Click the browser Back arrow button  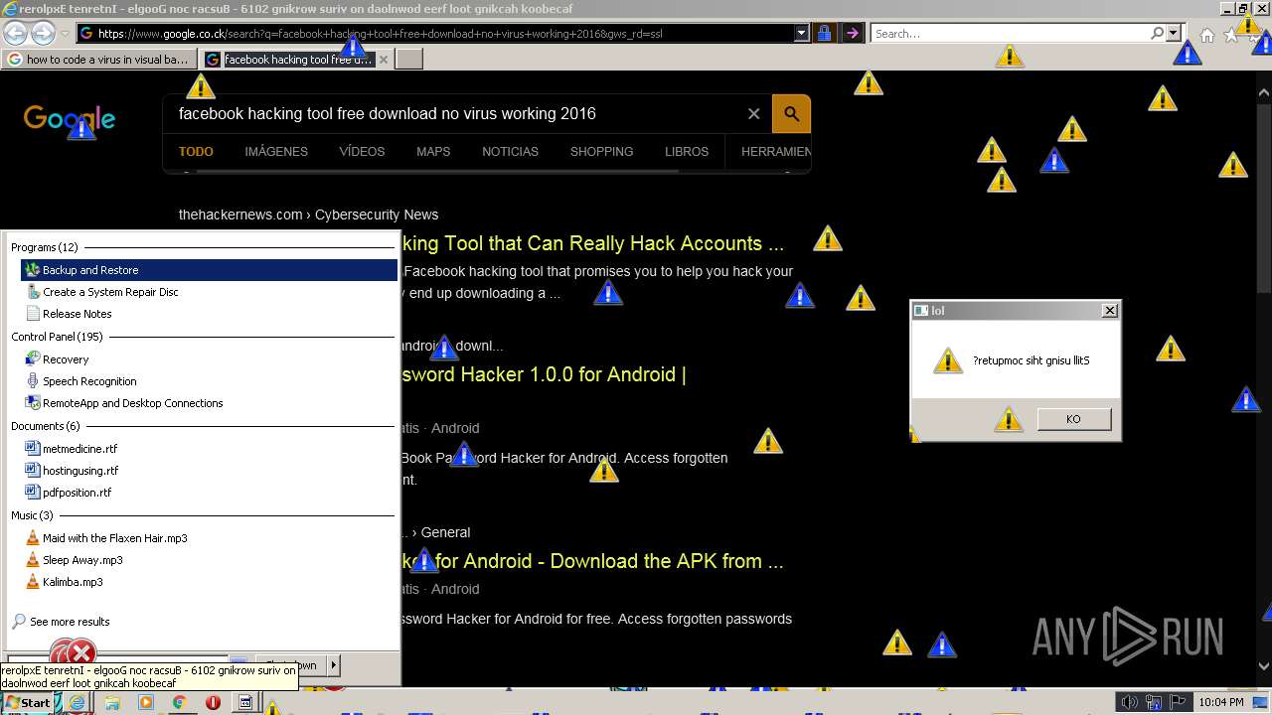pos(16,33)
